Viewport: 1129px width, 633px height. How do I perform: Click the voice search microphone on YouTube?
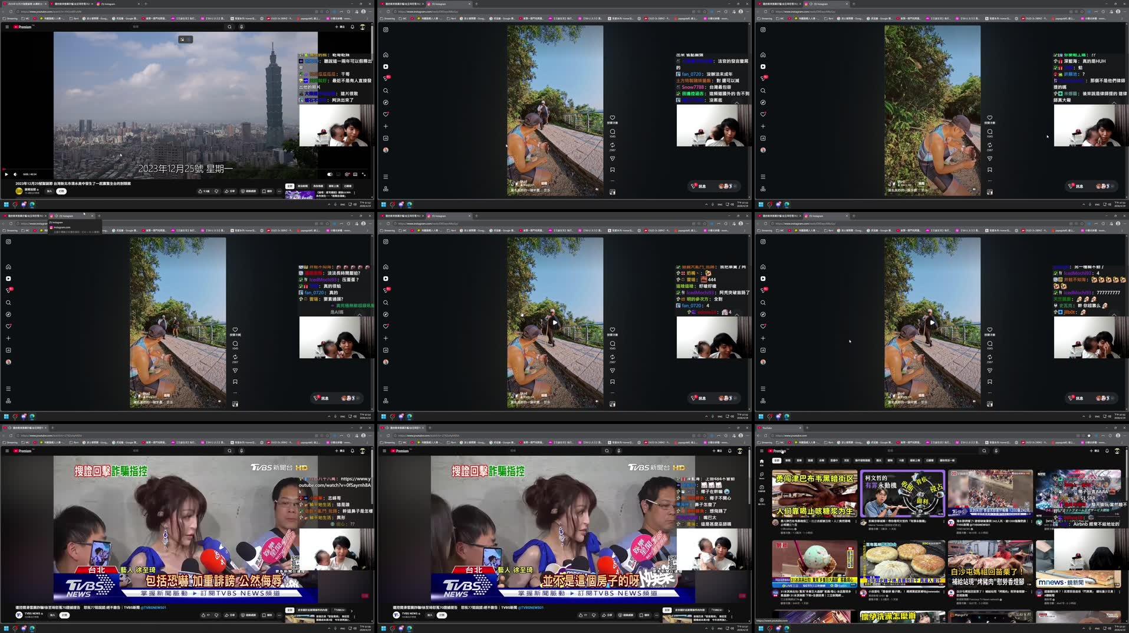pyautogui.click(x=242, y=27)
